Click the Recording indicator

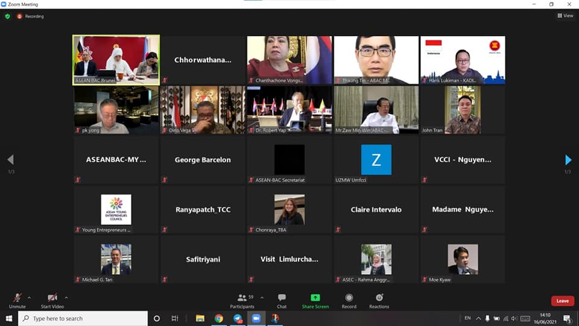click(x=30, y=16)
